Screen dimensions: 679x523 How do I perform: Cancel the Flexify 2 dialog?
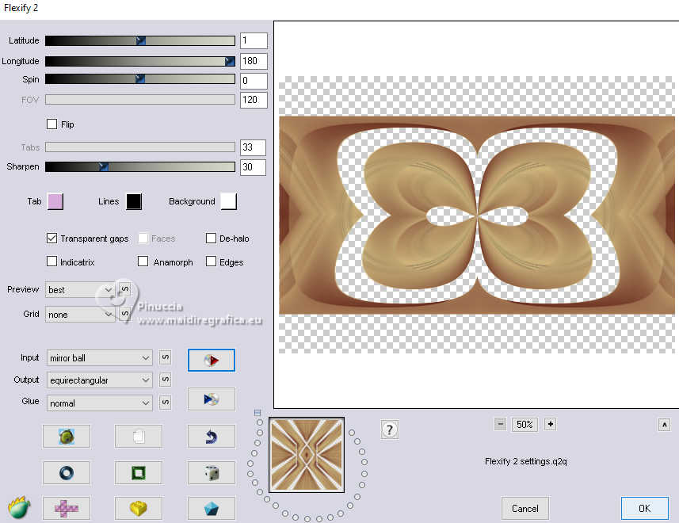point(525,508)
